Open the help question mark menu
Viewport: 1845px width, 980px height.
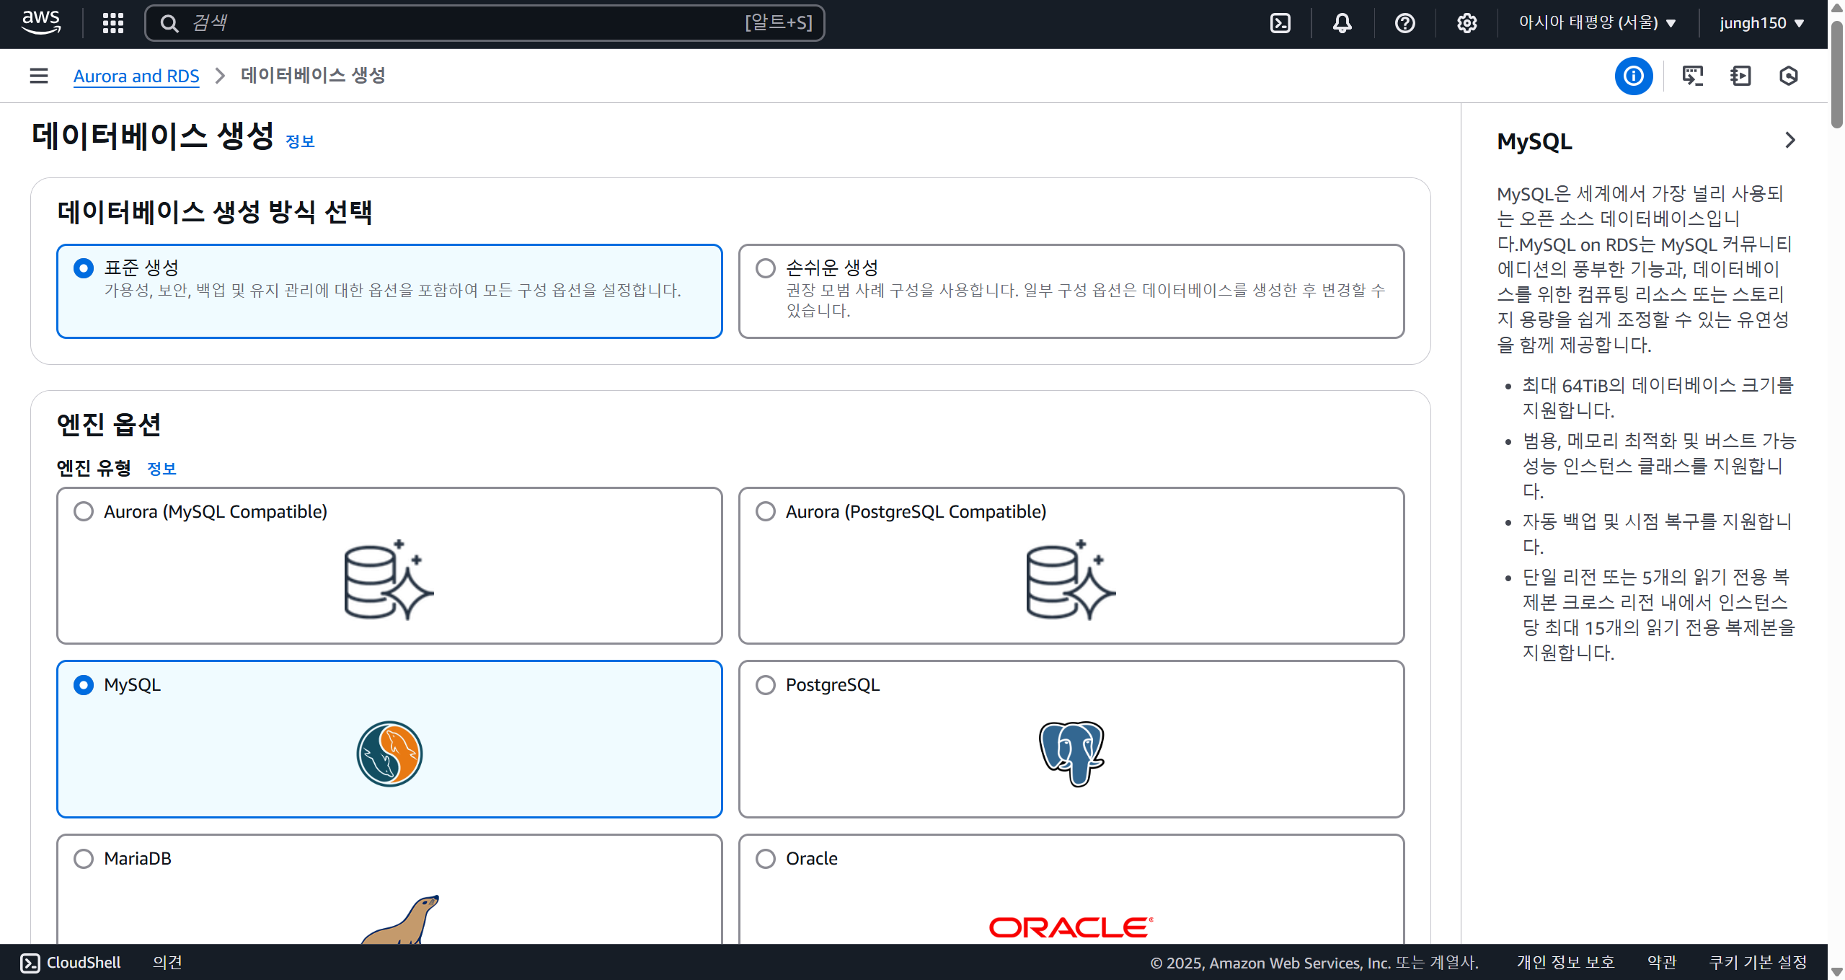1404,23
